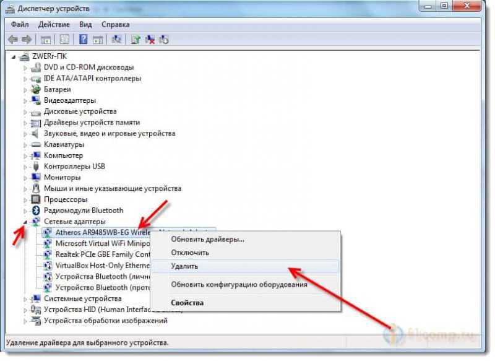The image size is (495, 361).
Task: Select Устройство Bluetooth (протокол) entry
Action: click(97, 287)
